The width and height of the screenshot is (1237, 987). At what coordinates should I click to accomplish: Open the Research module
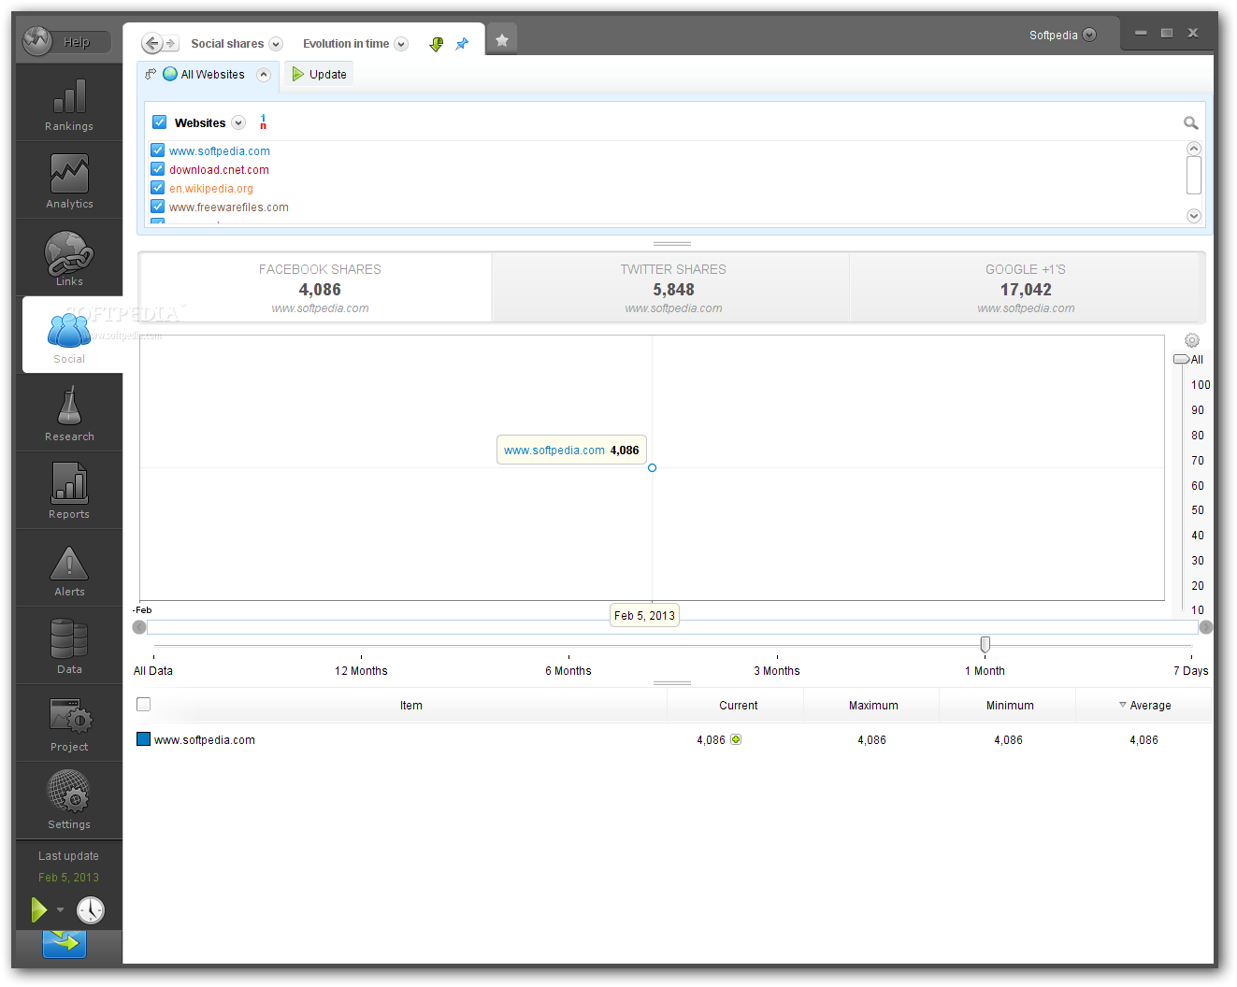69,413
